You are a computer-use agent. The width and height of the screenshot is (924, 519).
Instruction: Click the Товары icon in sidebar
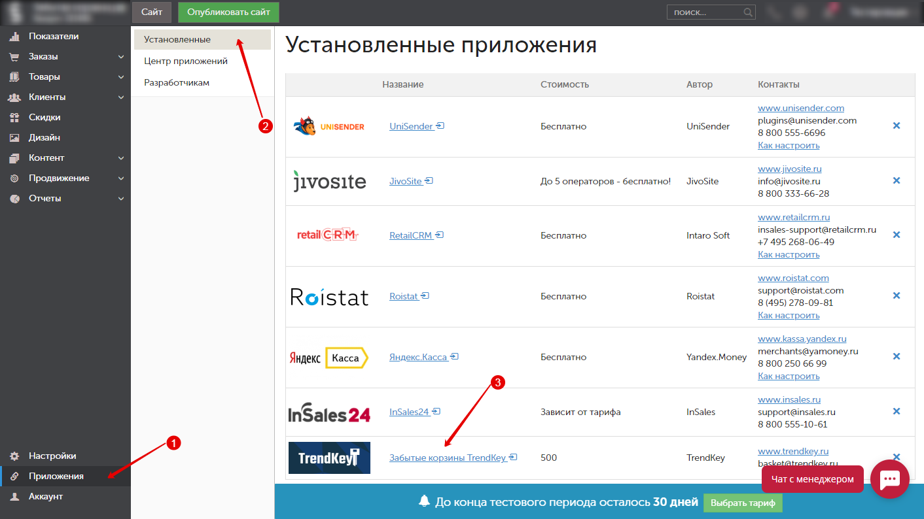14,77
